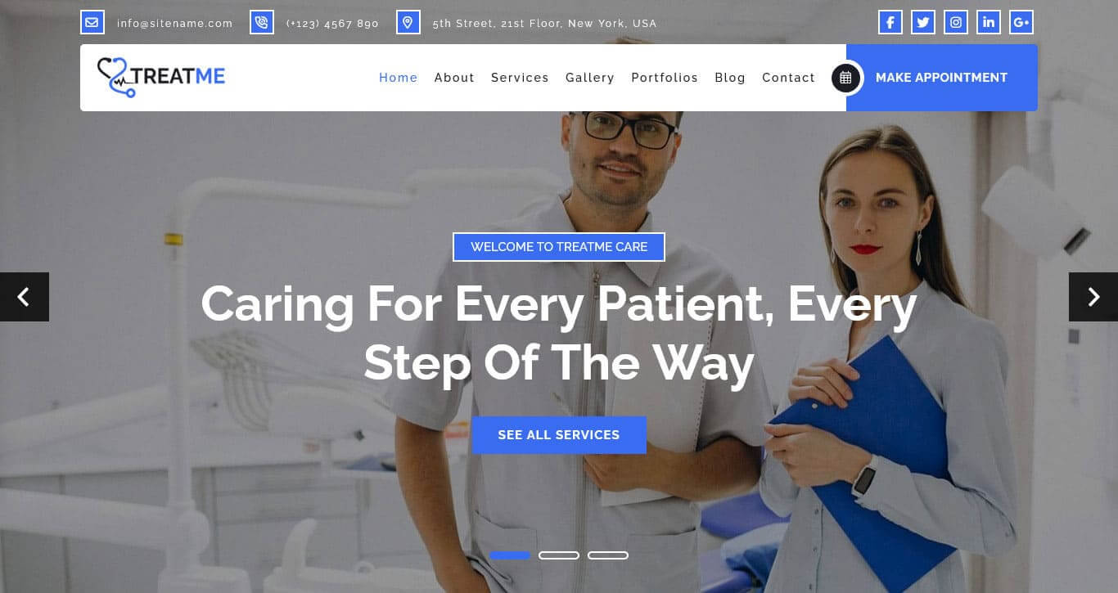Click the phone call icon
The image size is (1118, 593).
pyautogui.click(x=262, y=22)
